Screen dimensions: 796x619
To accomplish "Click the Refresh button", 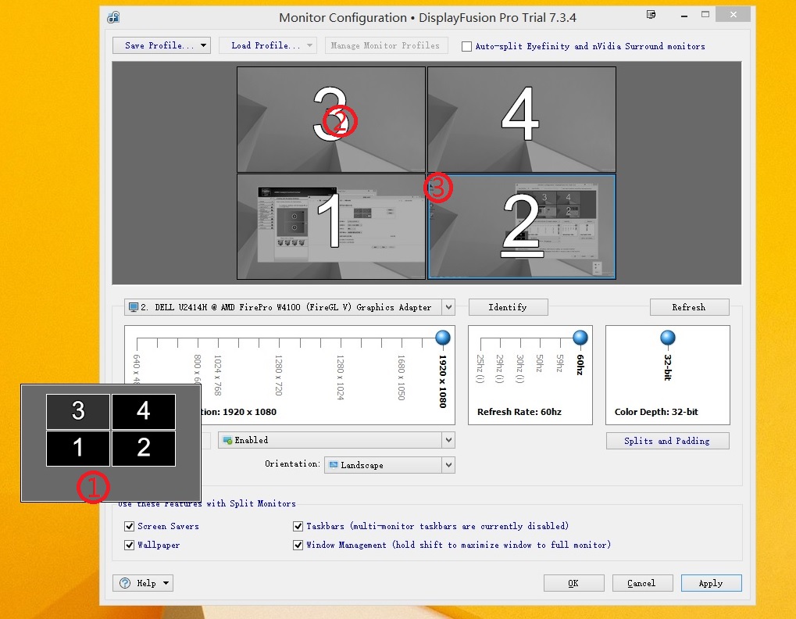I will click(x=689, y=307).
